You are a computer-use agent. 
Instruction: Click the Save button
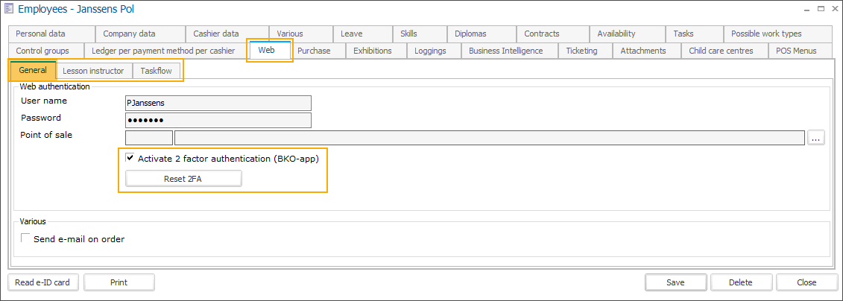coord(675,282)
